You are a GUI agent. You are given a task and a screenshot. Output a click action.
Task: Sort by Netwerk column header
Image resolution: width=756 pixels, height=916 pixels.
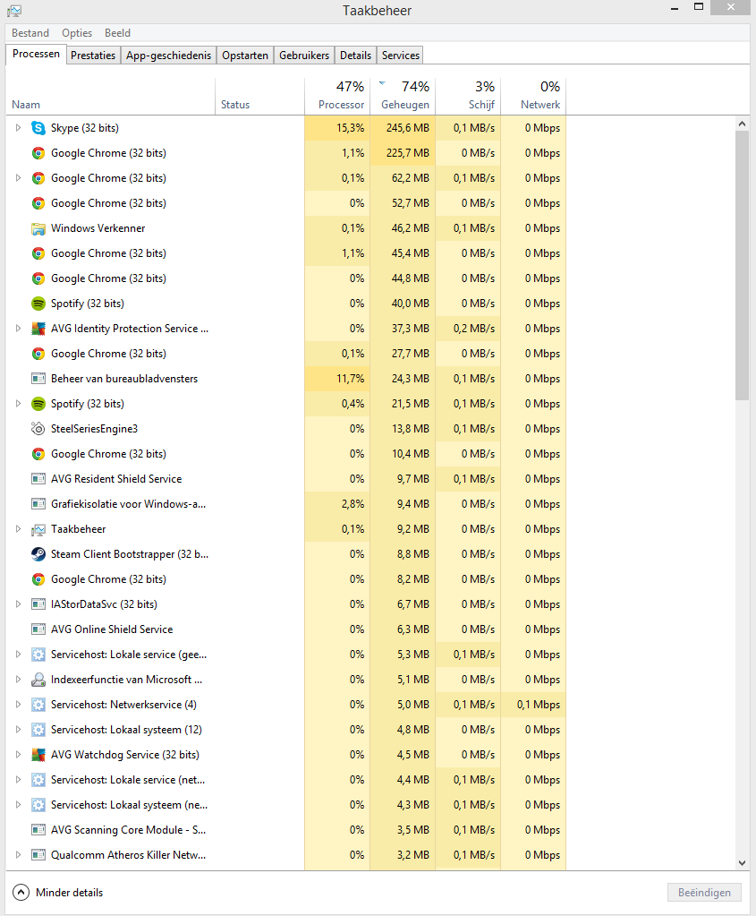pyautogui.click(x=533, y=96)
